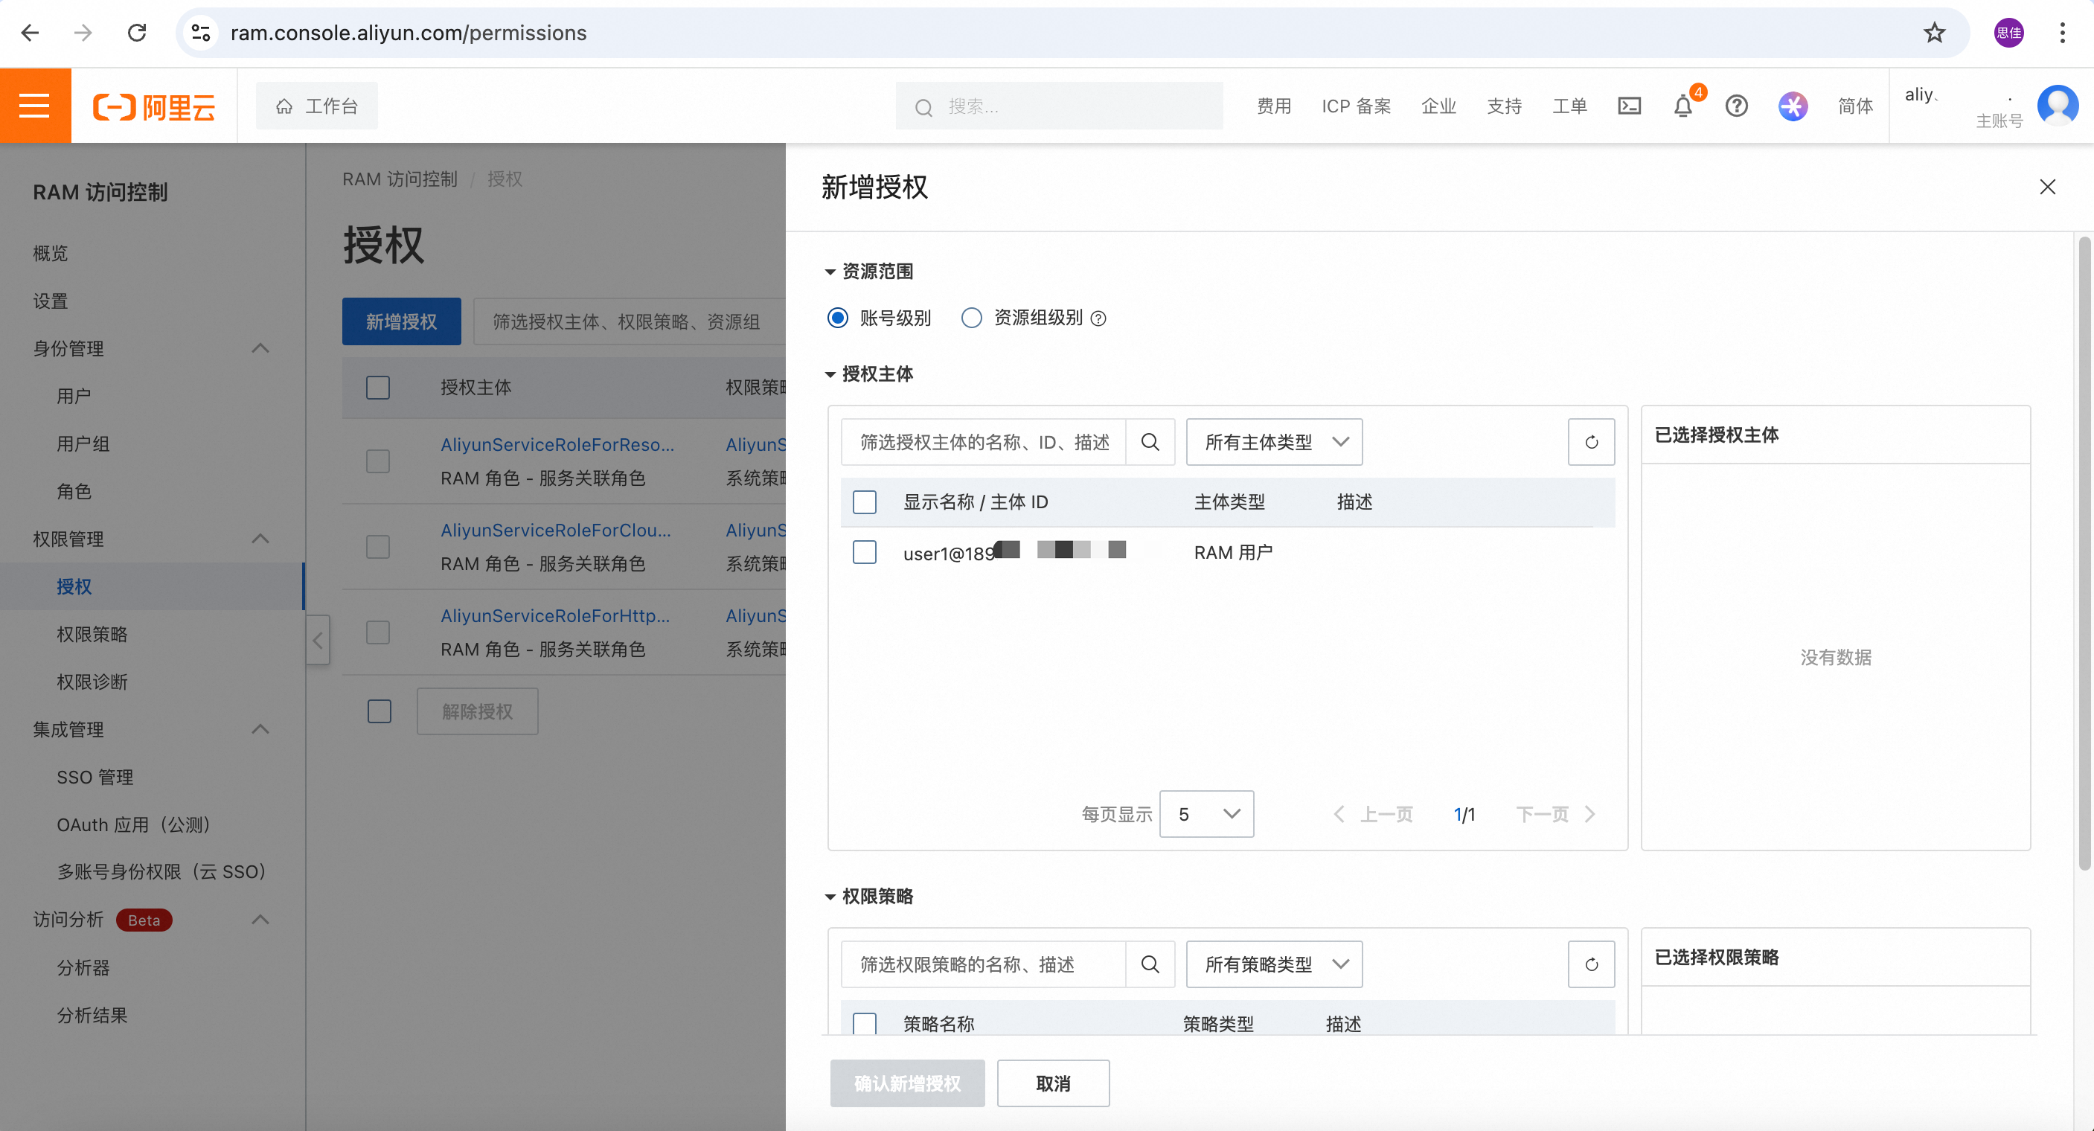View notifications bell icon

1682,106
